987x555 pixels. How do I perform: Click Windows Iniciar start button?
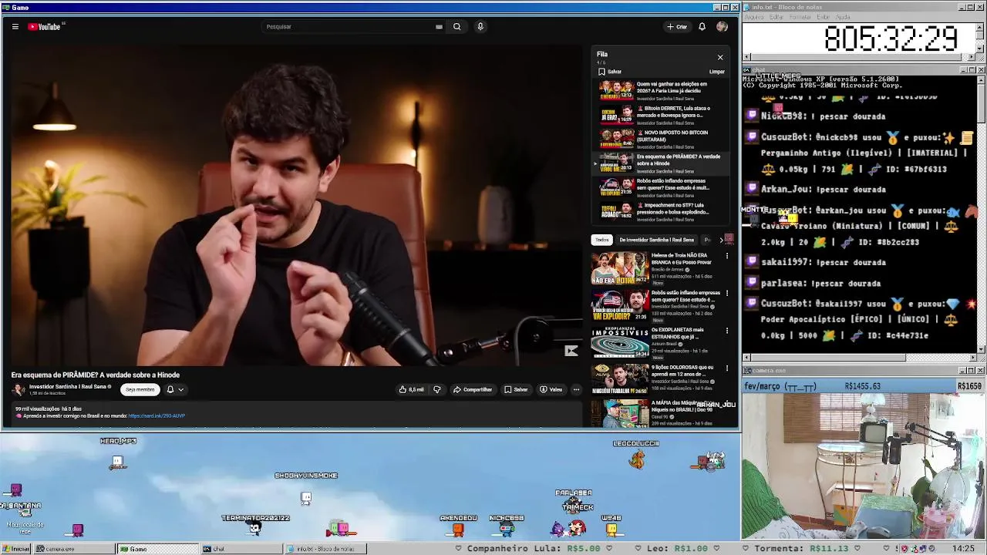coord(16,549)
